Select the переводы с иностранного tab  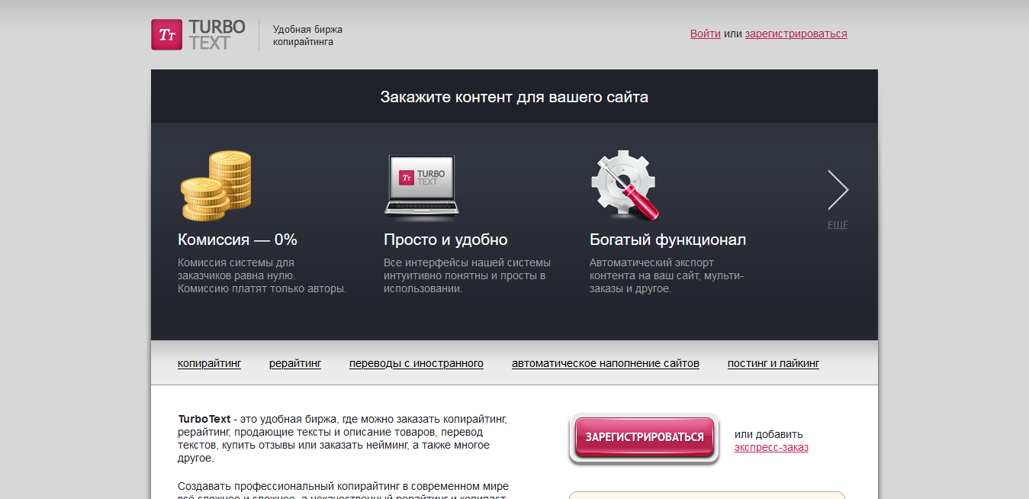point(417,363)
